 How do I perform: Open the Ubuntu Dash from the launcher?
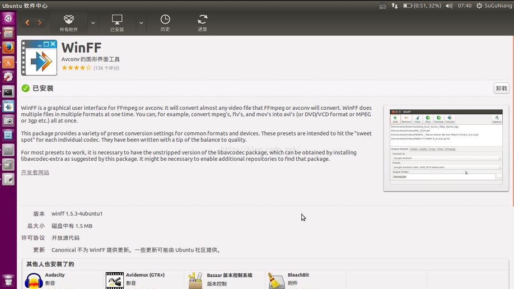click(x=8, y=18)
